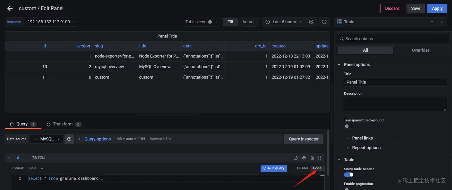
Task: Click created cell 2022-12-19 01:27:32
Action: coord(291,77)
